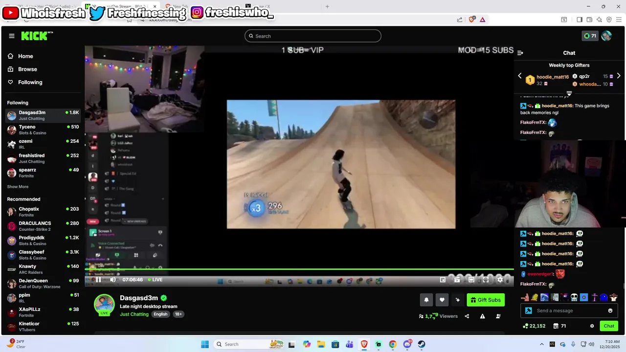Open the Kicks balance showing 71
The height and width of the screenshot is (352, 626).
[x=590, y=36]
